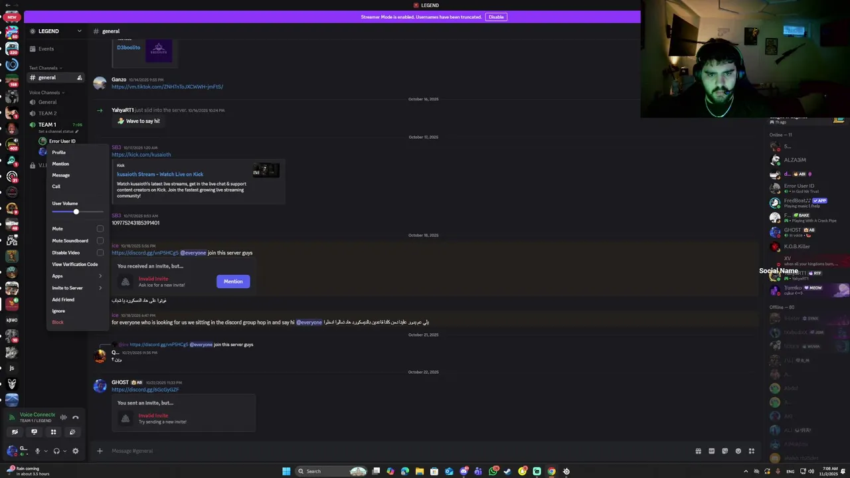
Task: Open the Steam icon in Windows taskbar
Action: [x=507, y=471]
